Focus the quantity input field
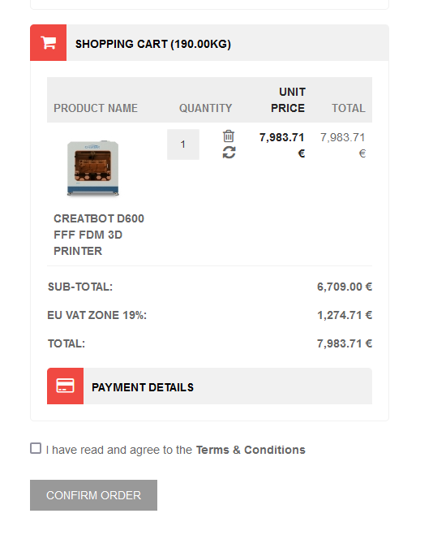 coord(183,145)
